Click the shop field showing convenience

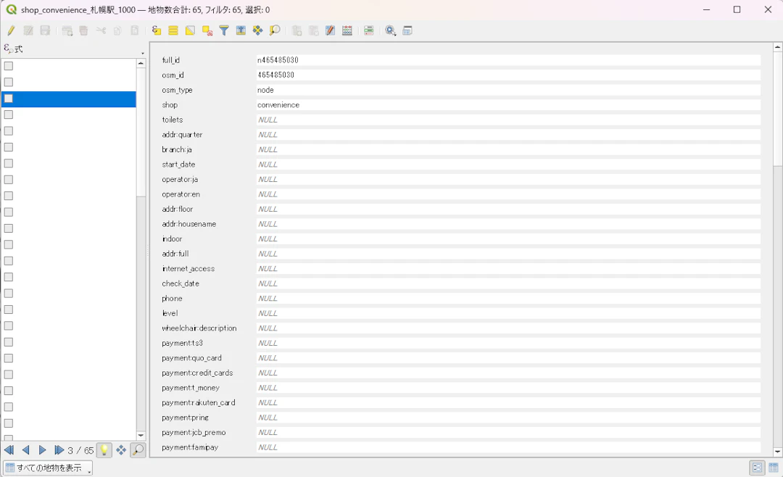click(508, 105)
